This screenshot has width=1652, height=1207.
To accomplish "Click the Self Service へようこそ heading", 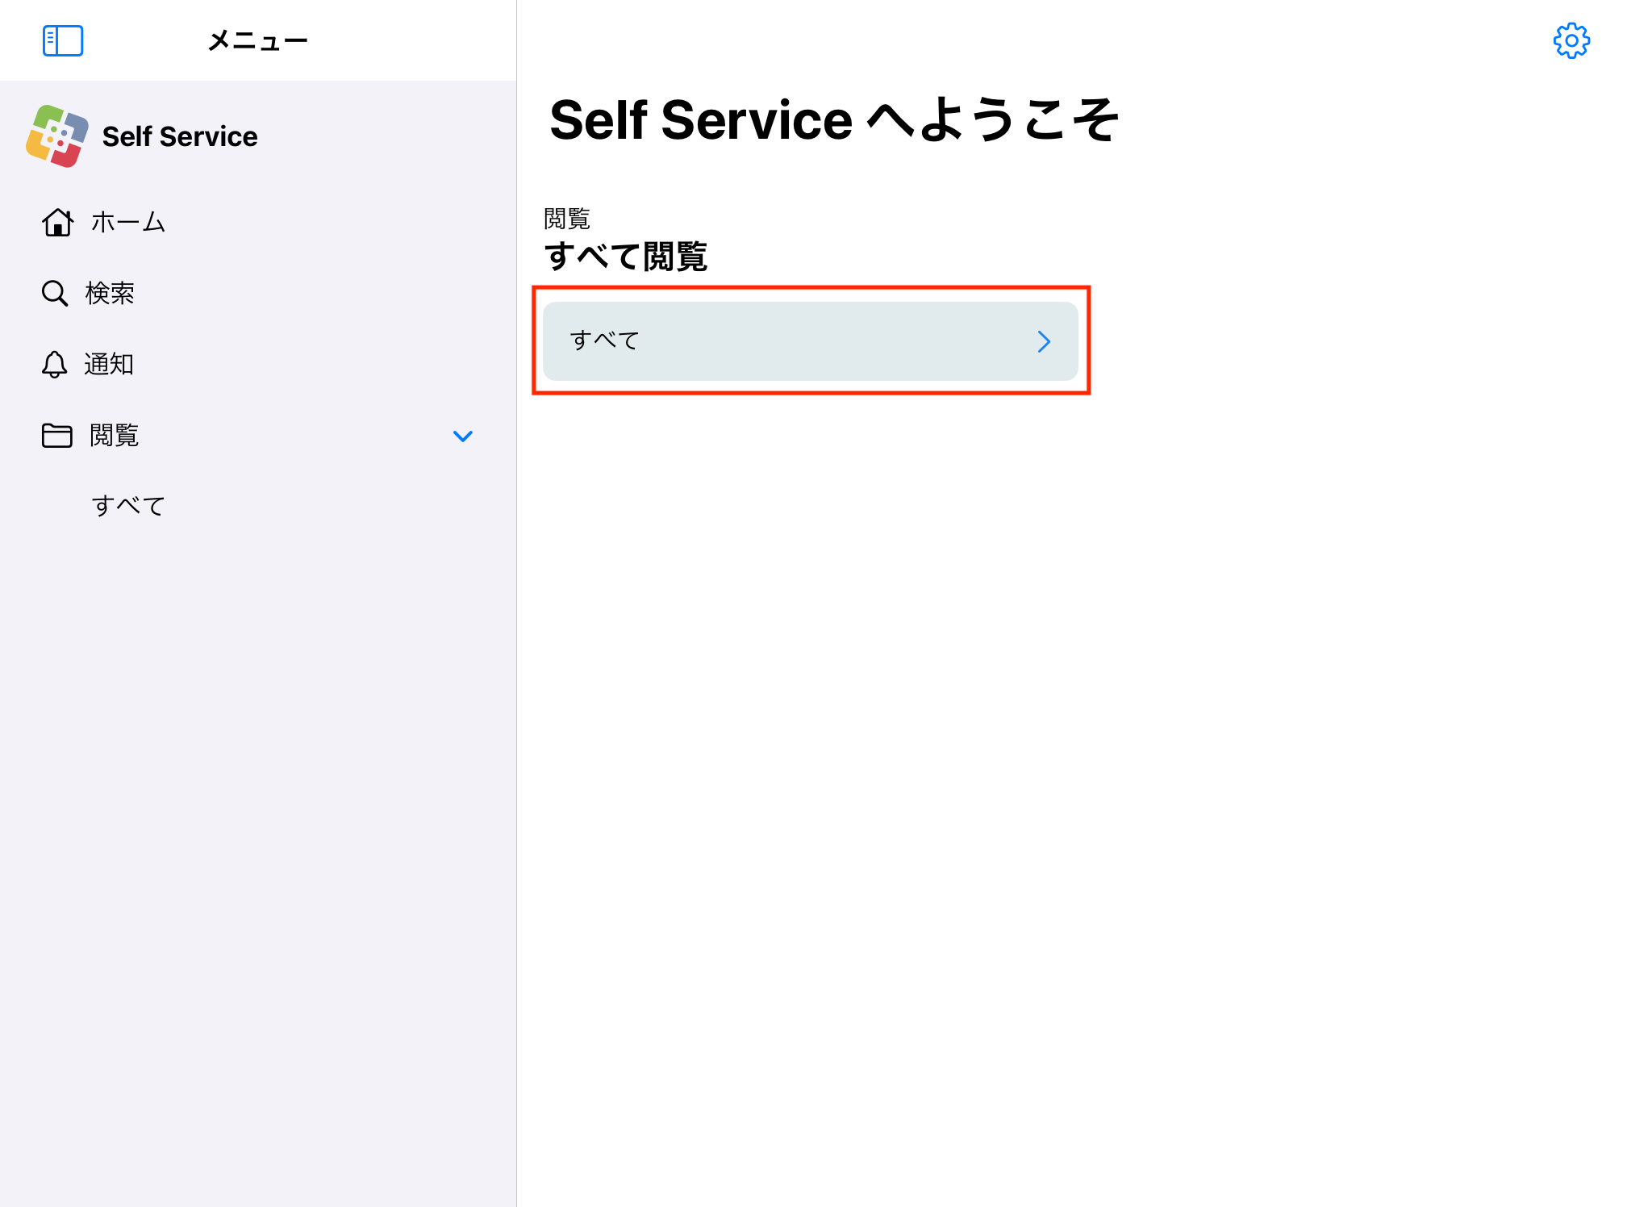I will point(834,120).
